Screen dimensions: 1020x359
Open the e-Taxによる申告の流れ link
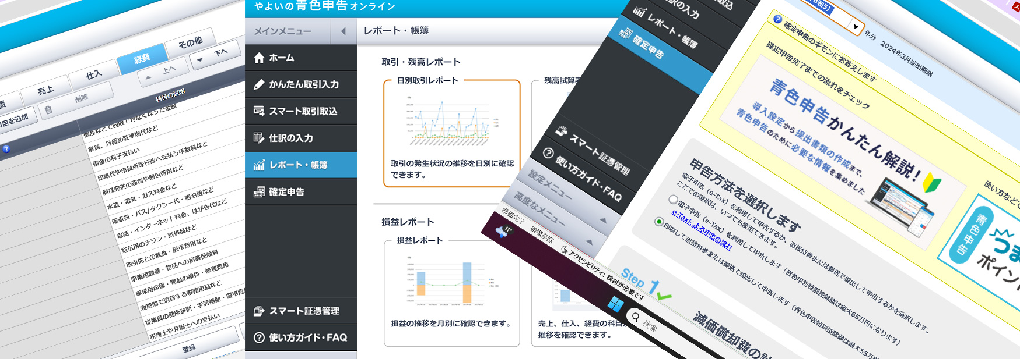pos(701,230)
